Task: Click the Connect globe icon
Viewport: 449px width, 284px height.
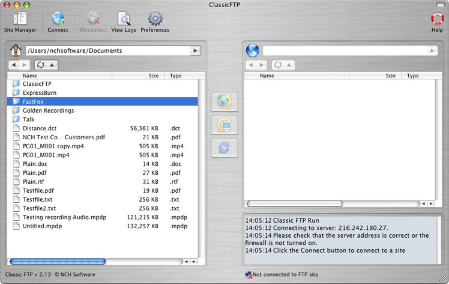Action: 58,21
